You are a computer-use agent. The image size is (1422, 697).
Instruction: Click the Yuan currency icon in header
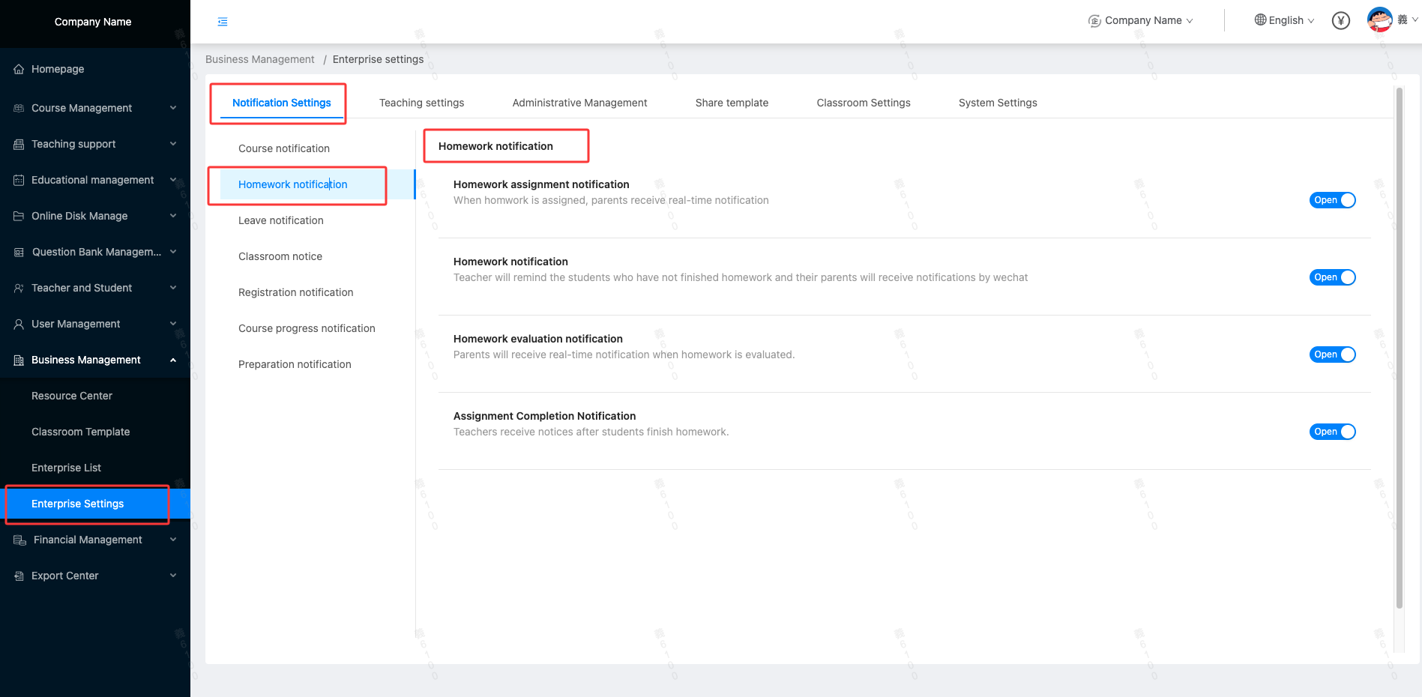click(x=1340, y=21)
